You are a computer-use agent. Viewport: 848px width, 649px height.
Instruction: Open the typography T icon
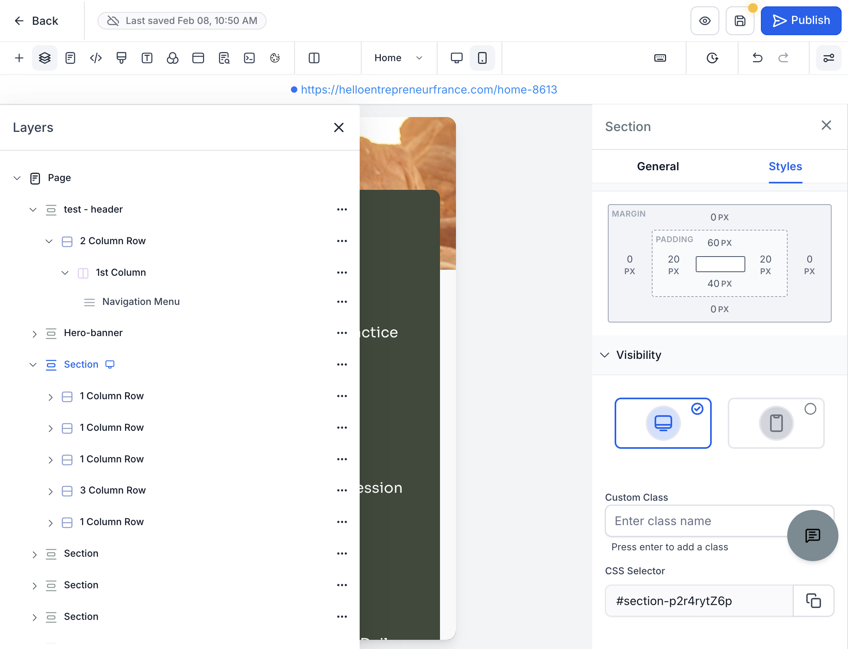click(x=147, y=58)
